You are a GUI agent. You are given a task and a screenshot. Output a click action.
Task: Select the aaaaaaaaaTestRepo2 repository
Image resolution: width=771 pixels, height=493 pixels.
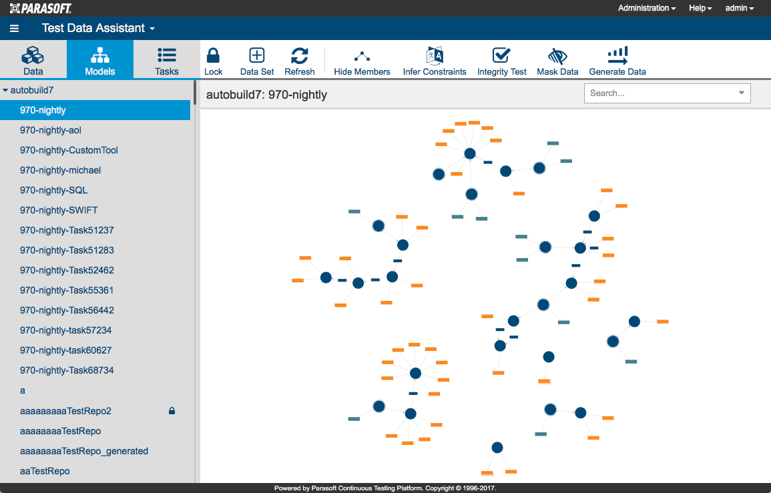95,411
